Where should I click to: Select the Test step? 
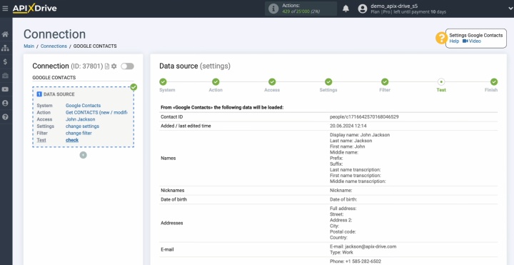(441, 82)
